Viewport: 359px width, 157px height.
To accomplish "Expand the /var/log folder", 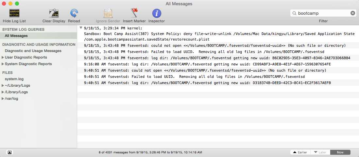I will (3, 99).
